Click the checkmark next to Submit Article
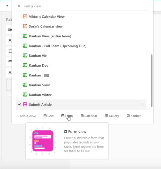This screenshot has height=169, width=161. coord(20,105)
